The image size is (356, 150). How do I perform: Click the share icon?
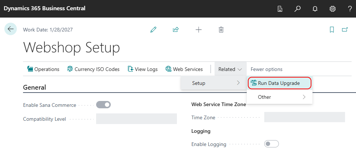(176, 30)
